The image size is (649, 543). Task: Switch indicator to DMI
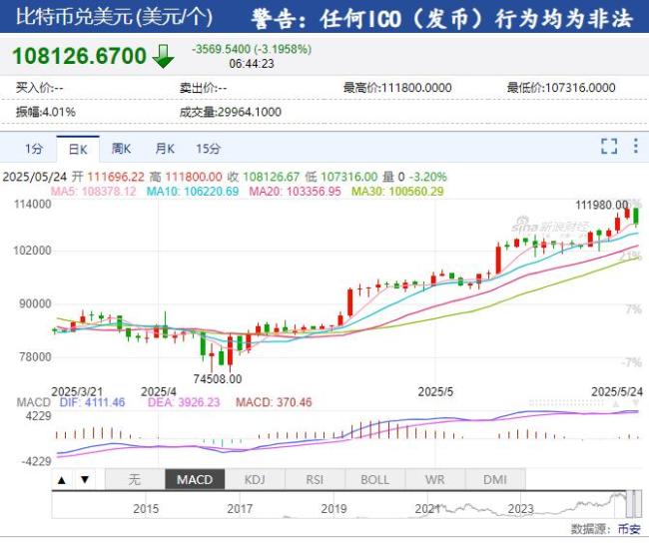495,480
